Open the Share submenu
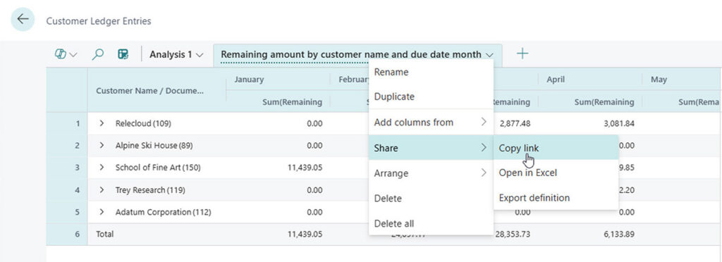 pyautogui.click(x=431, y=147)
